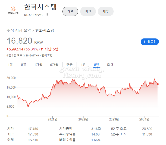Switch chart range to 5일
The height and width of the screenshot is (145, 166).
24,64
